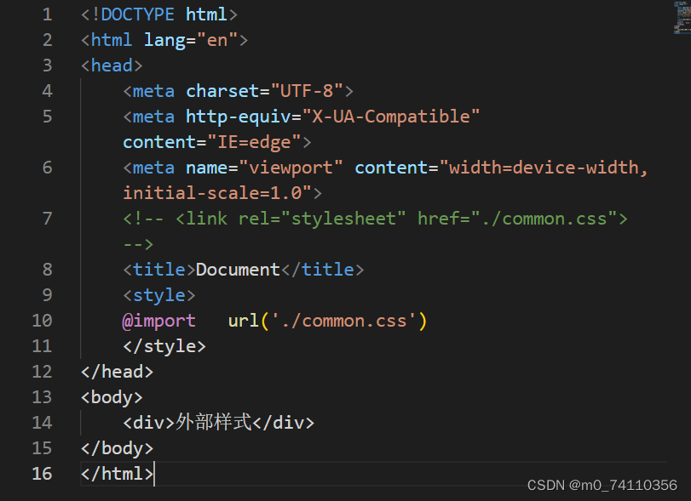The height and width of the screenshot is (501, 691).
Task: Click the comment closing --> marker
Action: (138, 244)
